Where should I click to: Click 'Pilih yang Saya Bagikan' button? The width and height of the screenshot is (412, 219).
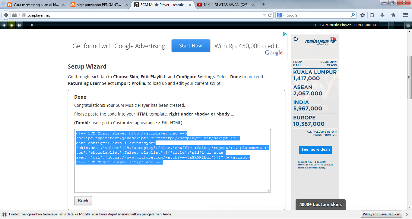pos(382,214)
